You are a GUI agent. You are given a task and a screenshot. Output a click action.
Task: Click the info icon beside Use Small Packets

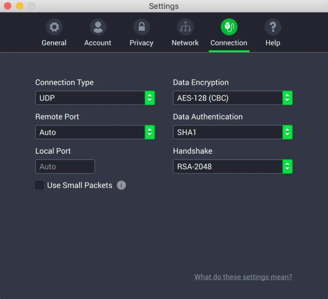coord(121,185)
